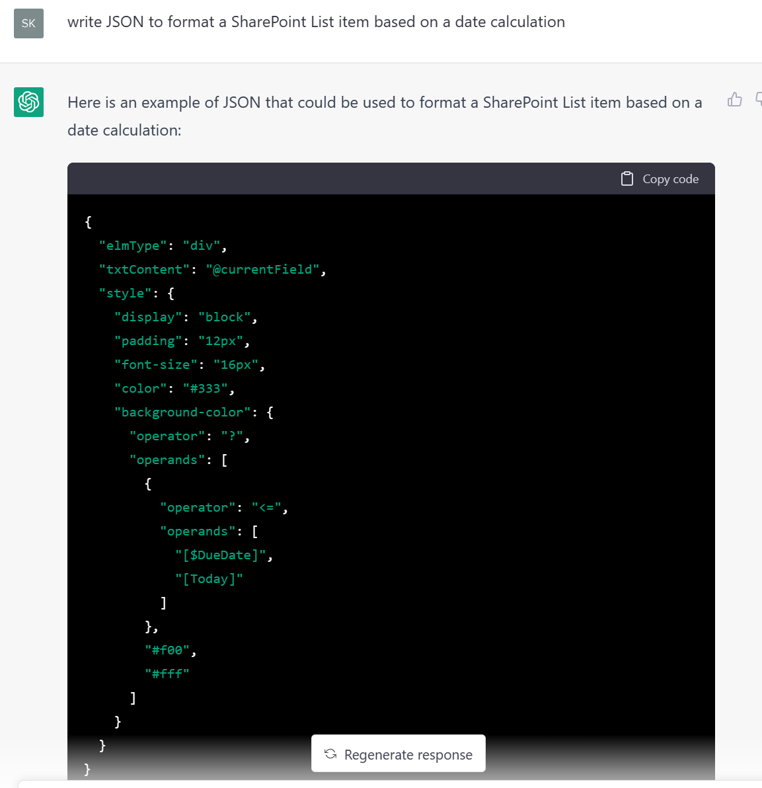Click the "#fff" color value in code

(167, 674)
